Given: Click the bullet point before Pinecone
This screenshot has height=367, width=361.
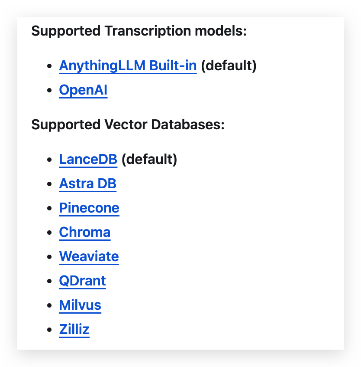Looking at the screenshot, I should (x=49, y=209).
